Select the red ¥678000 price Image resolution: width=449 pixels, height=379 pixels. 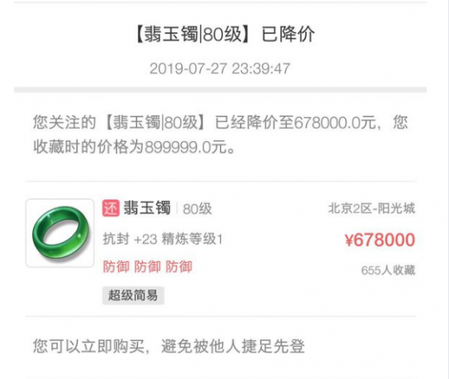click(380, 239)
